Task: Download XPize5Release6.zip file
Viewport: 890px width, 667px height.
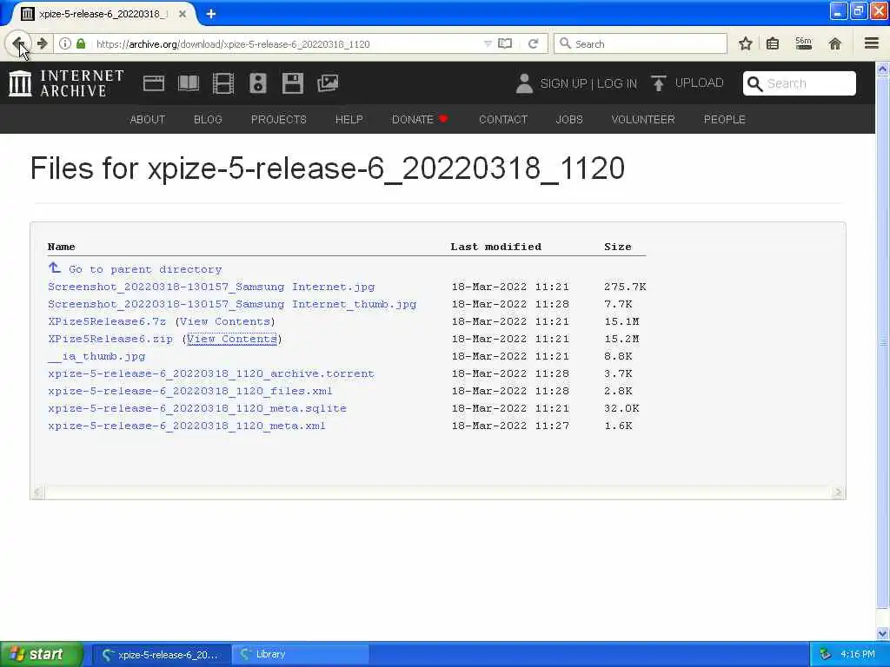Action: [x=110, y=340]
